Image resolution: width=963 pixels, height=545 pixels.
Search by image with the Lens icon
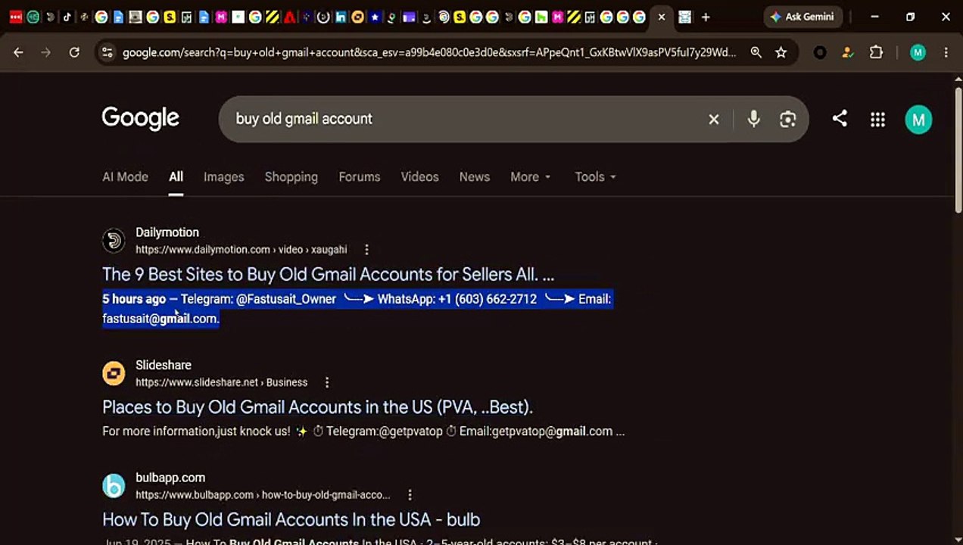[x=787, y=119]
